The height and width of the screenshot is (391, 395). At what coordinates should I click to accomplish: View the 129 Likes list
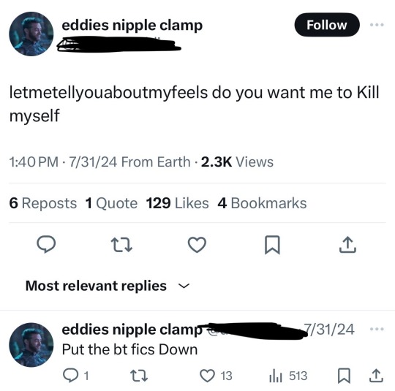click(177, 203)
